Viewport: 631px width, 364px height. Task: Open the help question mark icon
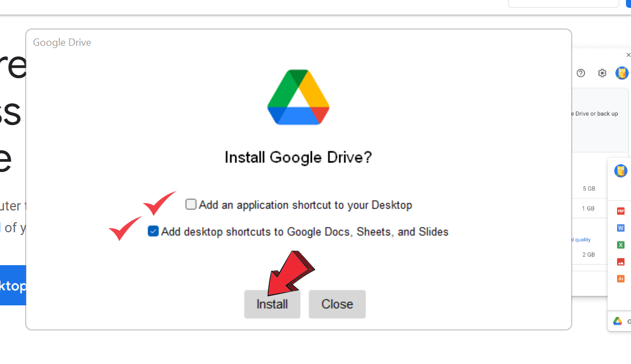581,73
